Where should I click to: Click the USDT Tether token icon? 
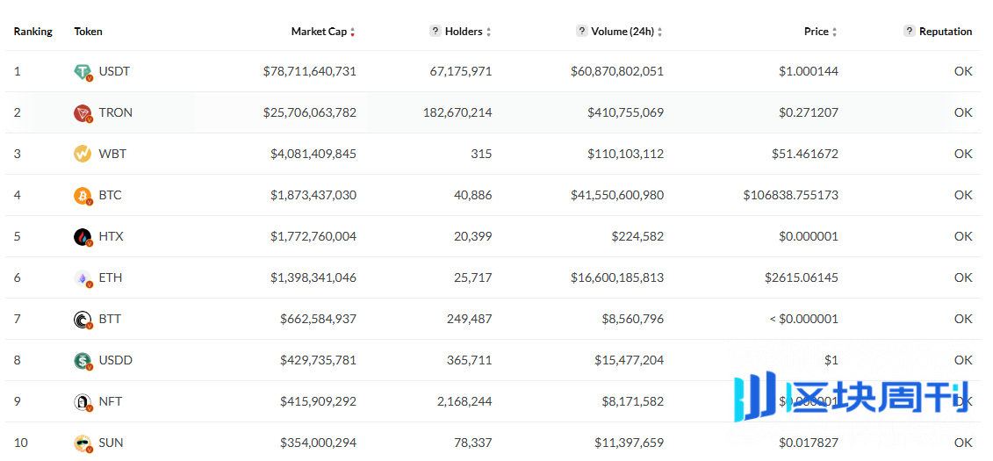pos(83,71)
